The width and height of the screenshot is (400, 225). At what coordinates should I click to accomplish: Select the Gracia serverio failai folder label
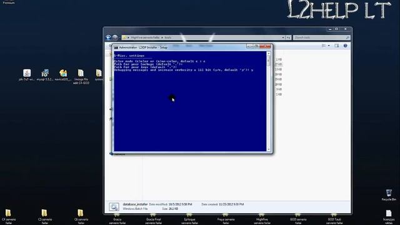(117, 221)
